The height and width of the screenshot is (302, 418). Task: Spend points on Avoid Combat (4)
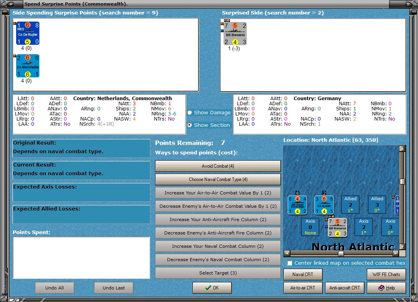click(218, 166)
